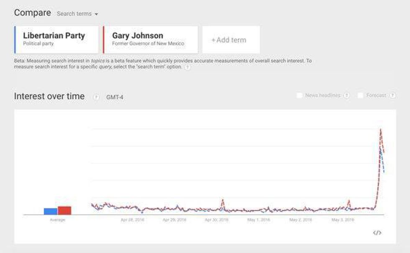Toggle the Forecast checkbox
The image size is (410, 253).
tap(361, 96)
